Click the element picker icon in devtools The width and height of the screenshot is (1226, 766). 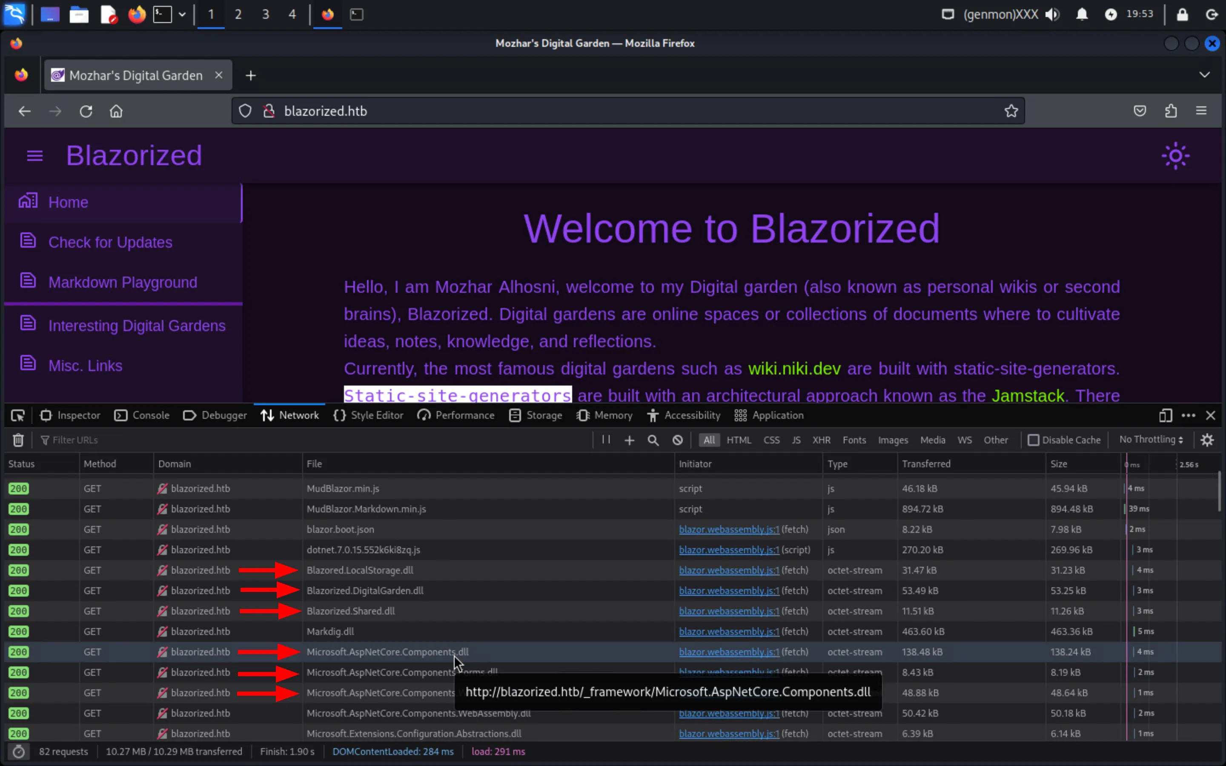(18, 415)
